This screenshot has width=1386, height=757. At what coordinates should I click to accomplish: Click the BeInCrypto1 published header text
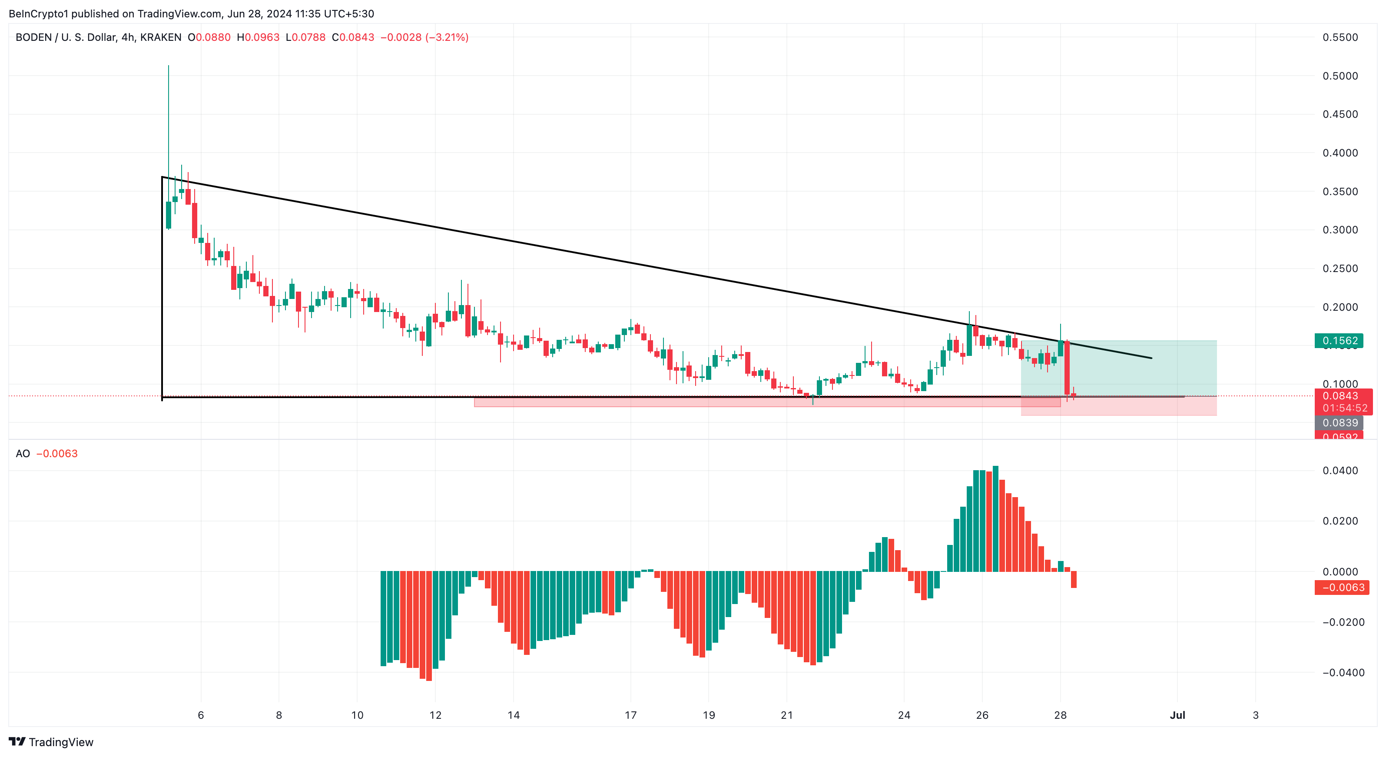191,13
